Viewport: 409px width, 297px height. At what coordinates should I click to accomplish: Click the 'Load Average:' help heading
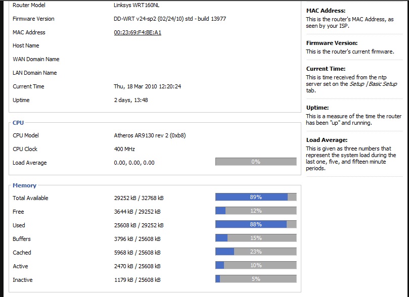tap(327, 140)
